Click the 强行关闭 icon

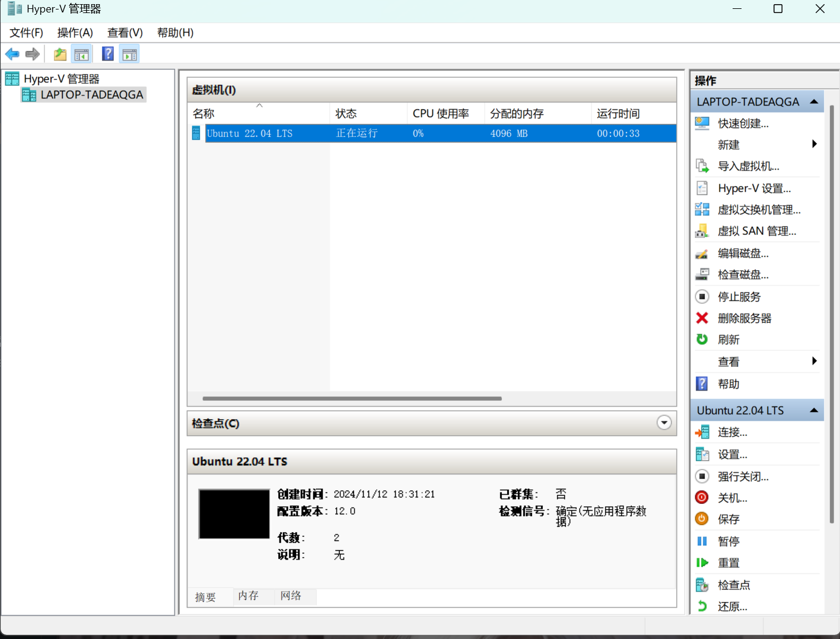(x=702, y=477)
